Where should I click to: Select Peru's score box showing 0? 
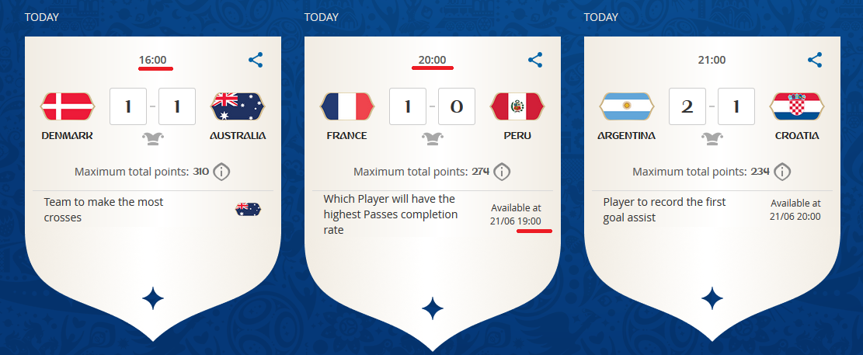(x=457, y=106)
